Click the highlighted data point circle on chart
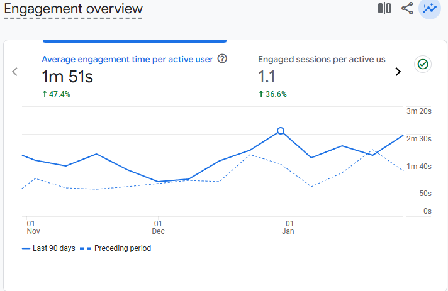This screenshot has width=448, height=291. click(x=281, y=131)
